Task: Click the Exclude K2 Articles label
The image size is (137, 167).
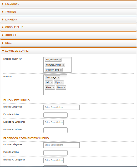Action: [x=13, y=130]
